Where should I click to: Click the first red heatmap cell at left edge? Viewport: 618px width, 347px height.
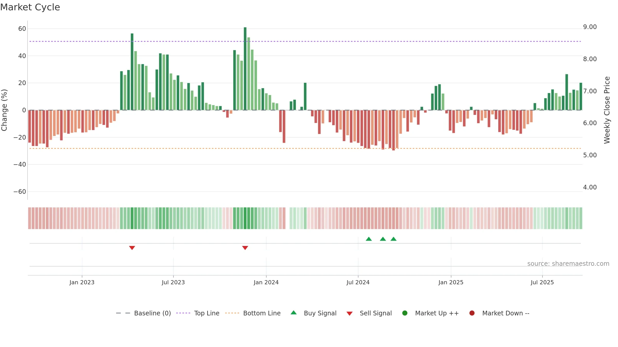pyautogui.click(x=30, y=218)
